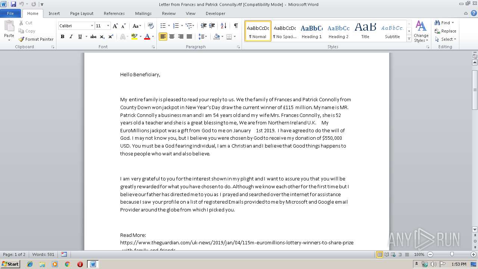
Task: Switch to References tab
Action: [114, 13]
